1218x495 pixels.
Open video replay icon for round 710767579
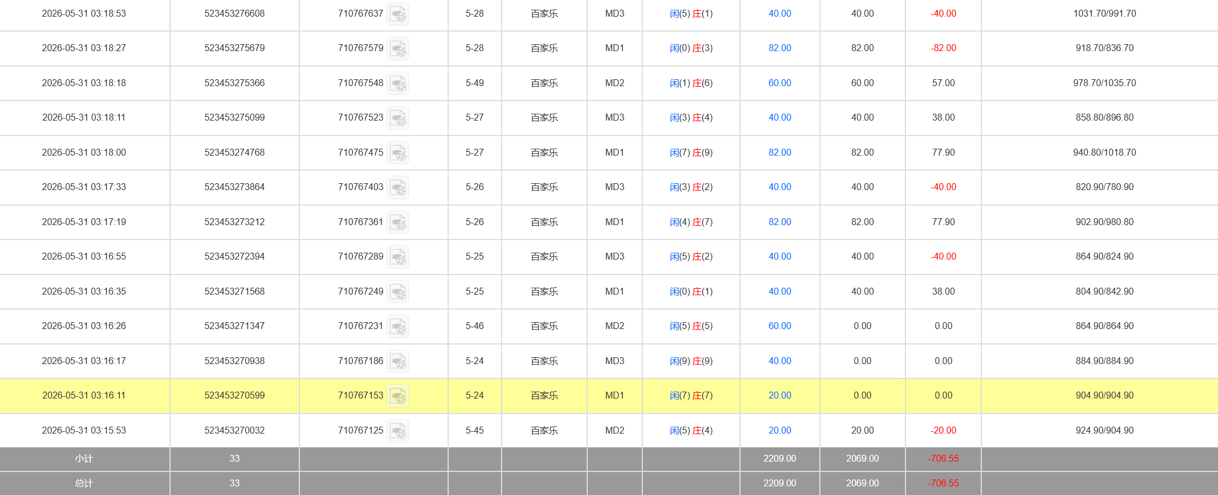pyautogui.click(x=398, y=48)
